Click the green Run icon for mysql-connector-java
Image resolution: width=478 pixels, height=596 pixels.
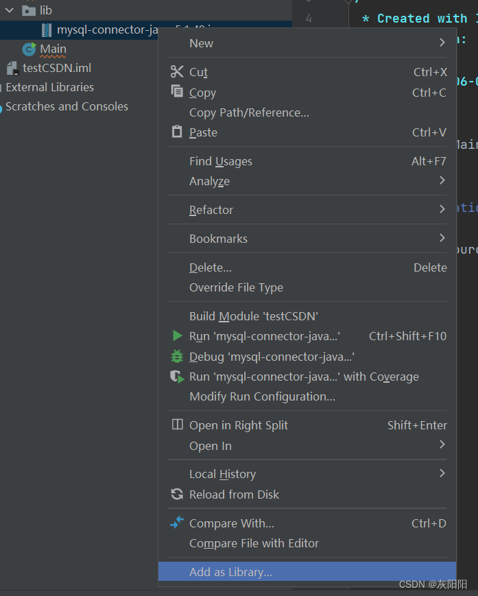[x=176, y=335]
